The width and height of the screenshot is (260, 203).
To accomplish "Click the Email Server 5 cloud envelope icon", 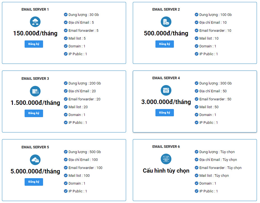I will [35, 160].
